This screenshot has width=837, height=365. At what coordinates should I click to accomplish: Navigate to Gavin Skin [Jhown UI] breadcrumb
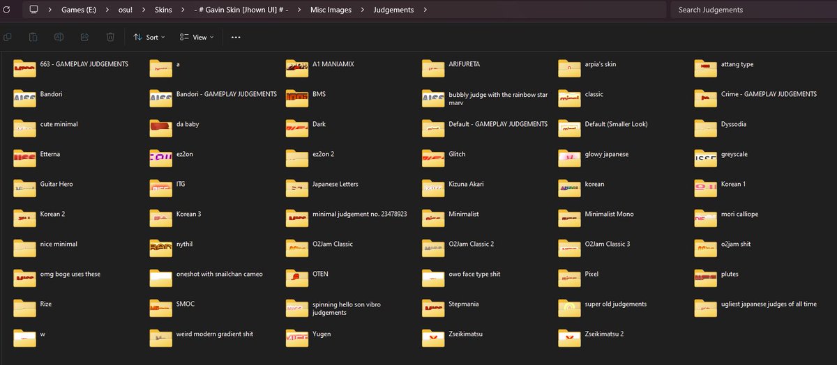coord(241,10)
